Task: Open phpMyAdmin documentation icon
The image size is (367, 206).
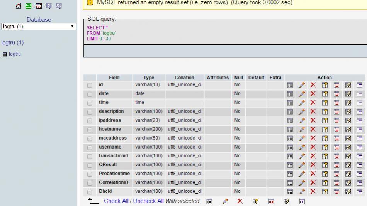Action: 49,6
